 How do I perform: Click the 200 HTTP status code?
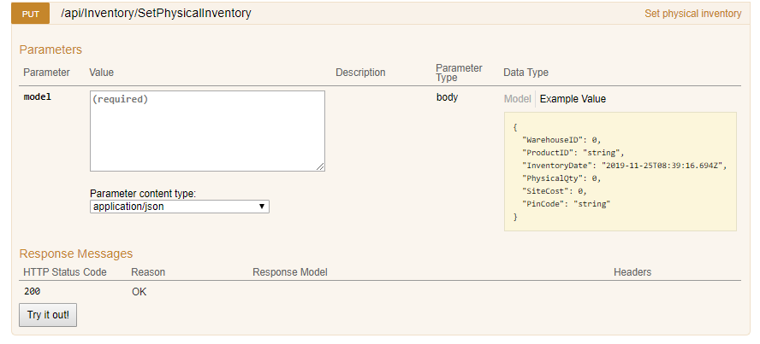32,292
